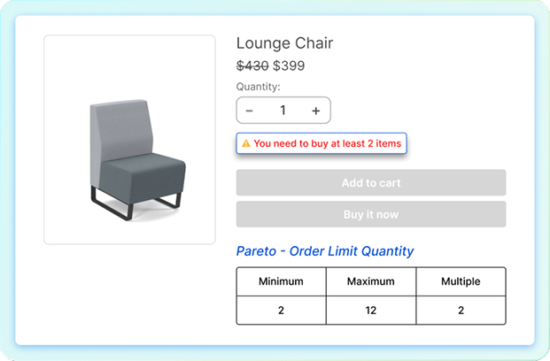Click the Multiple value cell showing 2
The width and height of the screenshot is (550, 361).
coord(461,310)
